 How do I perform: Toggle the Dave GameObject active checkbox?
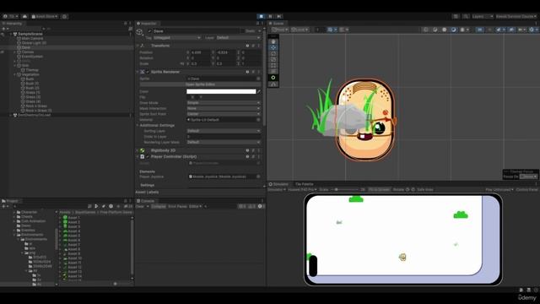[x=149, y=31]
